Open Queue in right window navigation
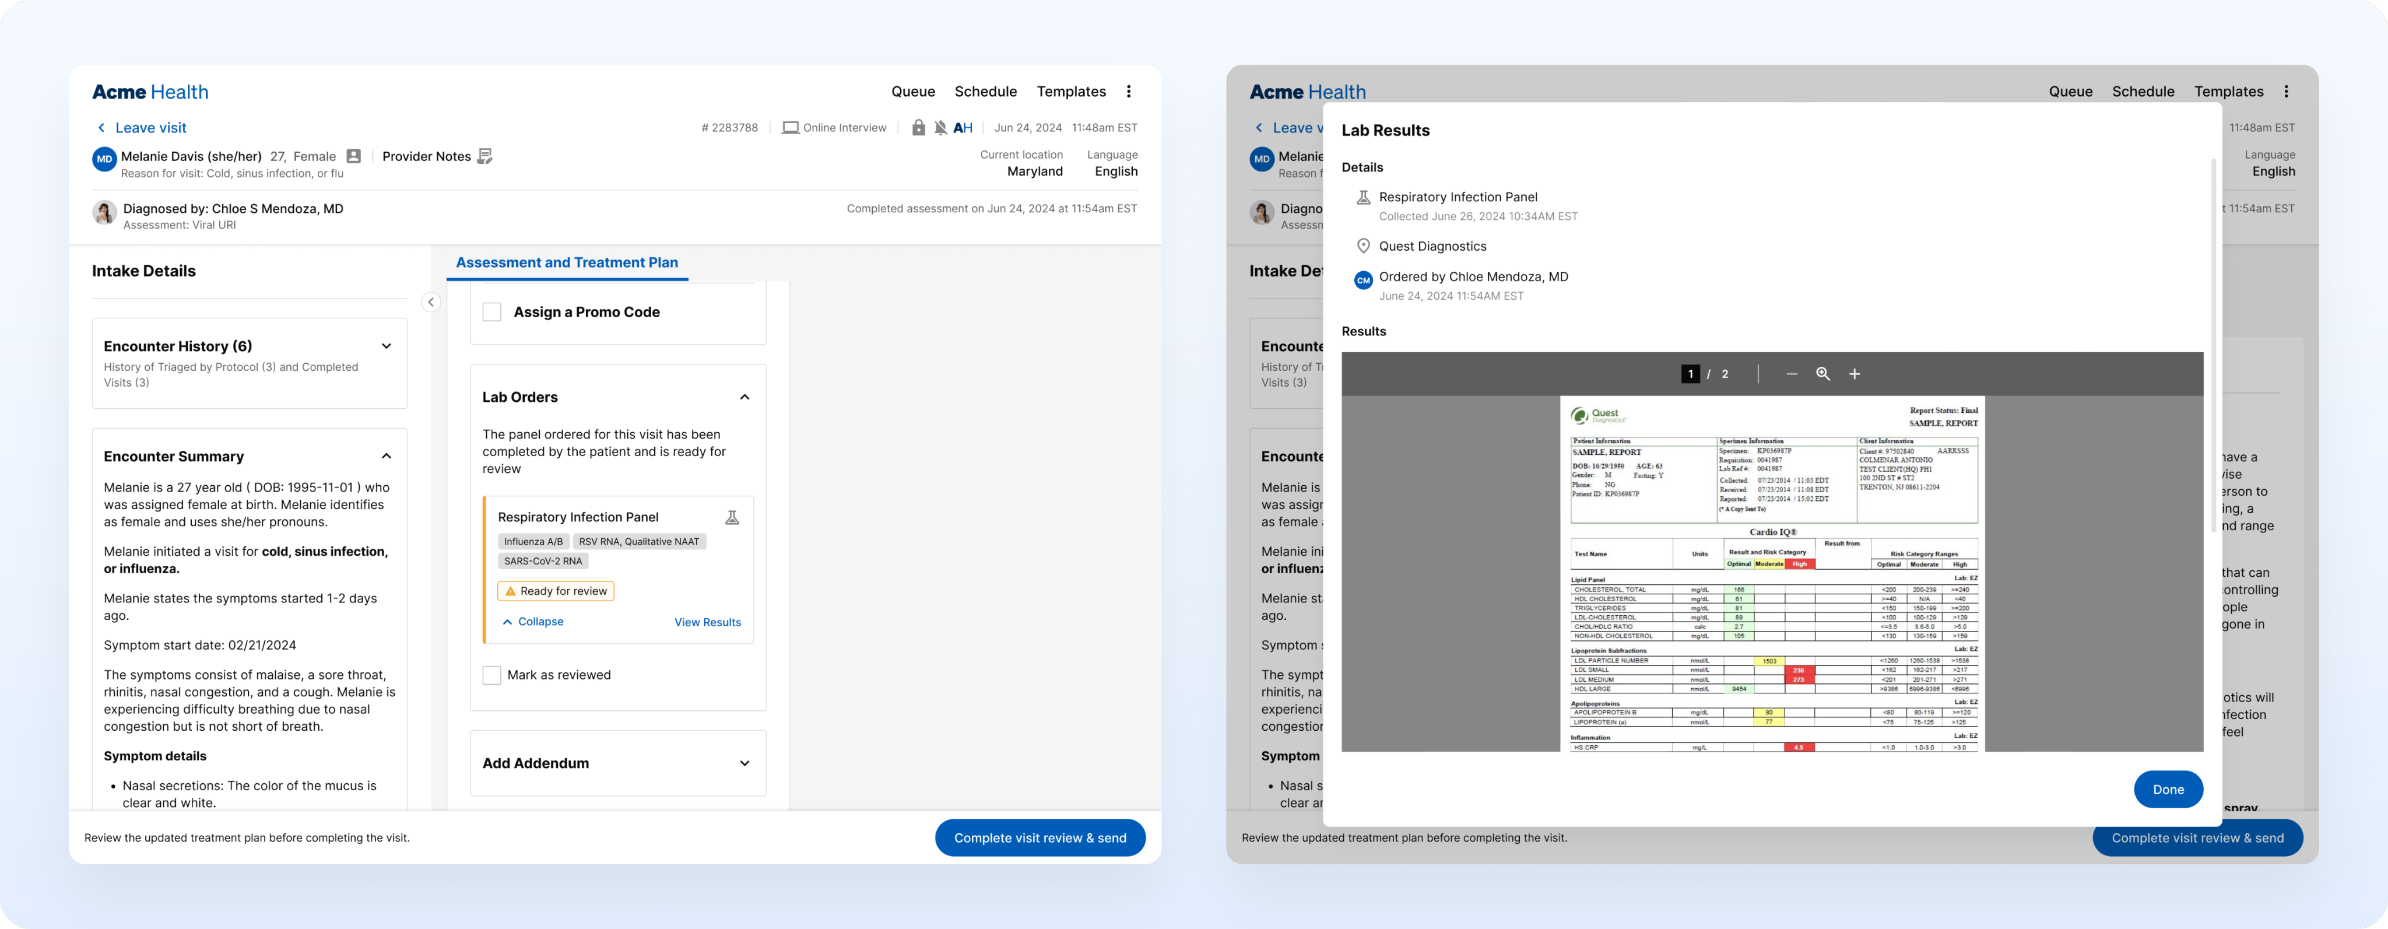This screenshot has height=929, width=2388. [x=2070, y=91]
